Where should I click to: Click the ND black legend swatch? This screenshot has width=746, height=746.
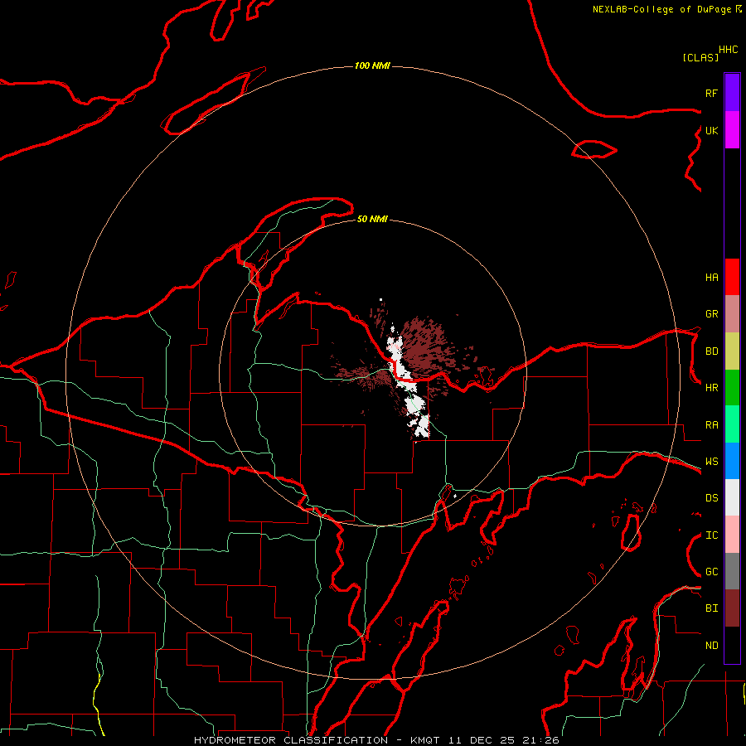point(732,645)
